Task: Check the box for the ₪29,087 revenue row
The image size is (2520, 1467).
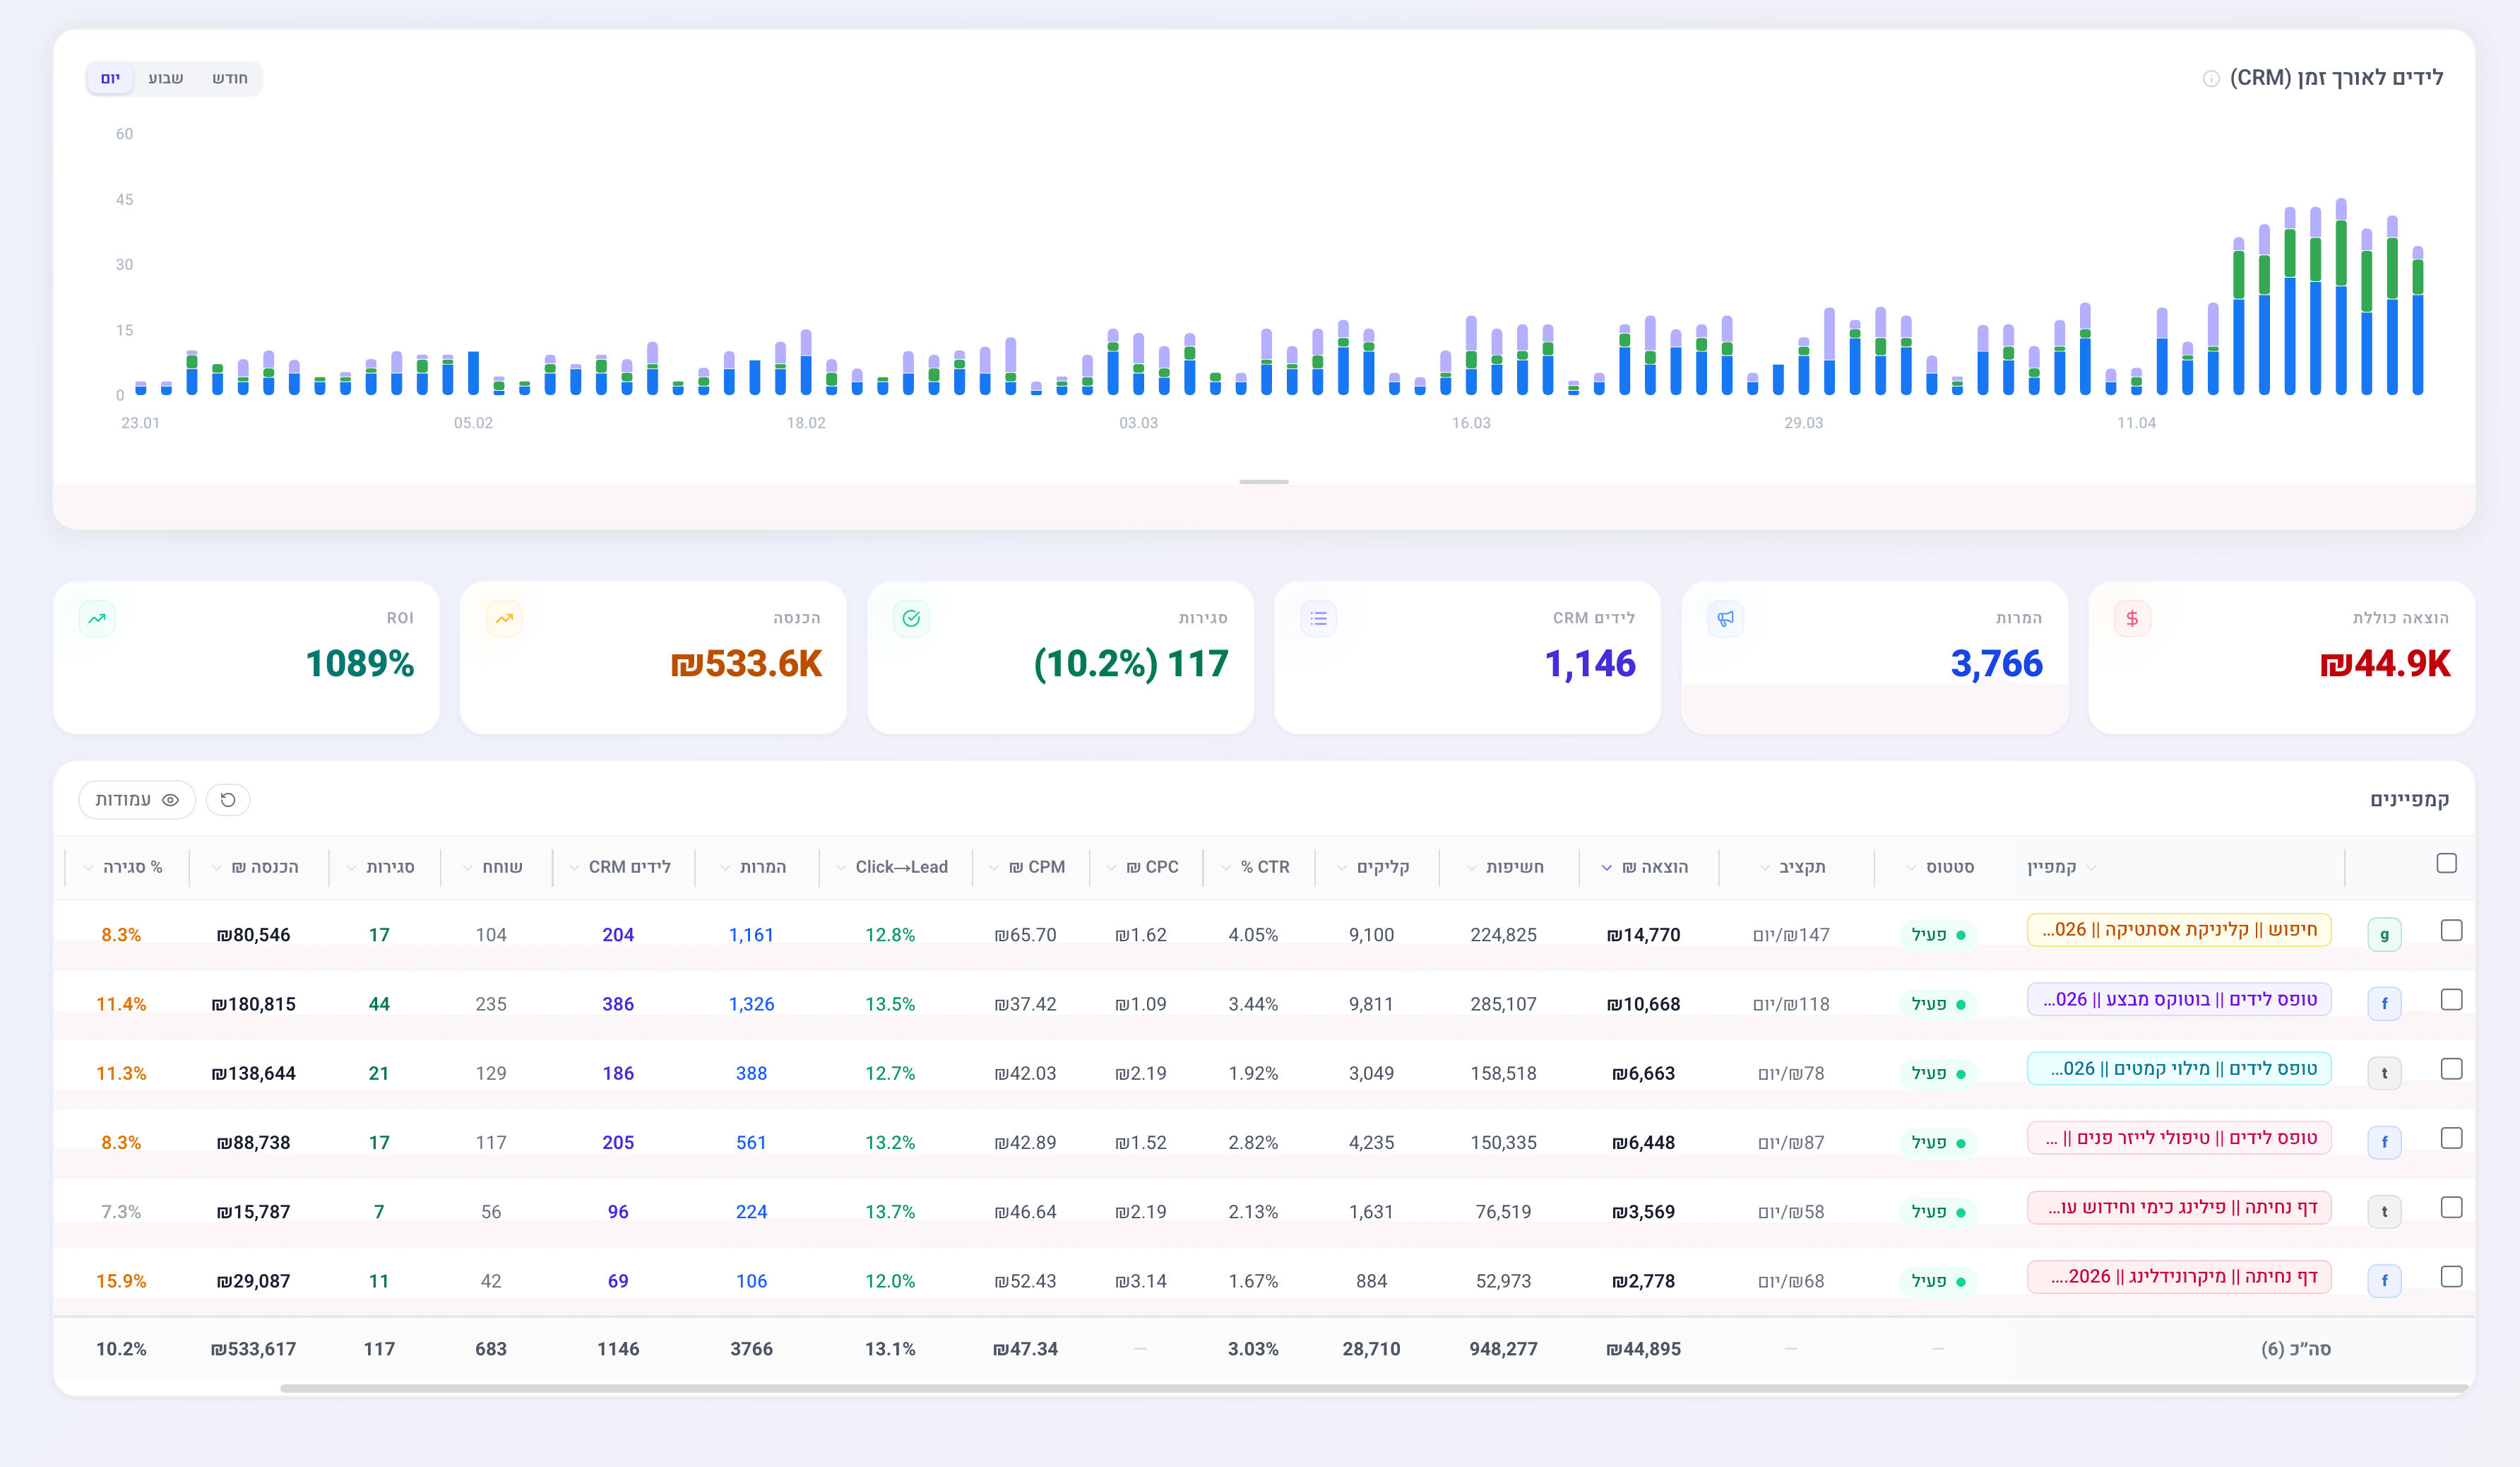Action: point(2451,1277)
